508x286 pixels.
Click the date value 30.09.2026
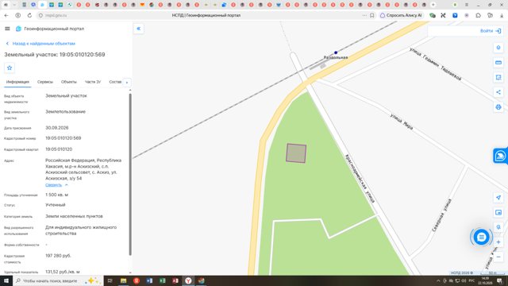pyautogui.click(x=56, y=128)
